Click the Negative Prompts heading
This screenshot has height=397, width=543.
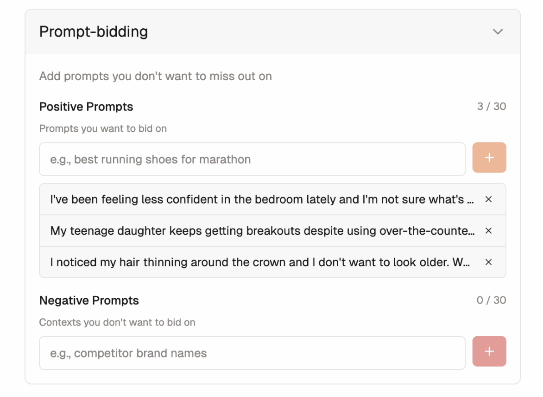[89, 301]
